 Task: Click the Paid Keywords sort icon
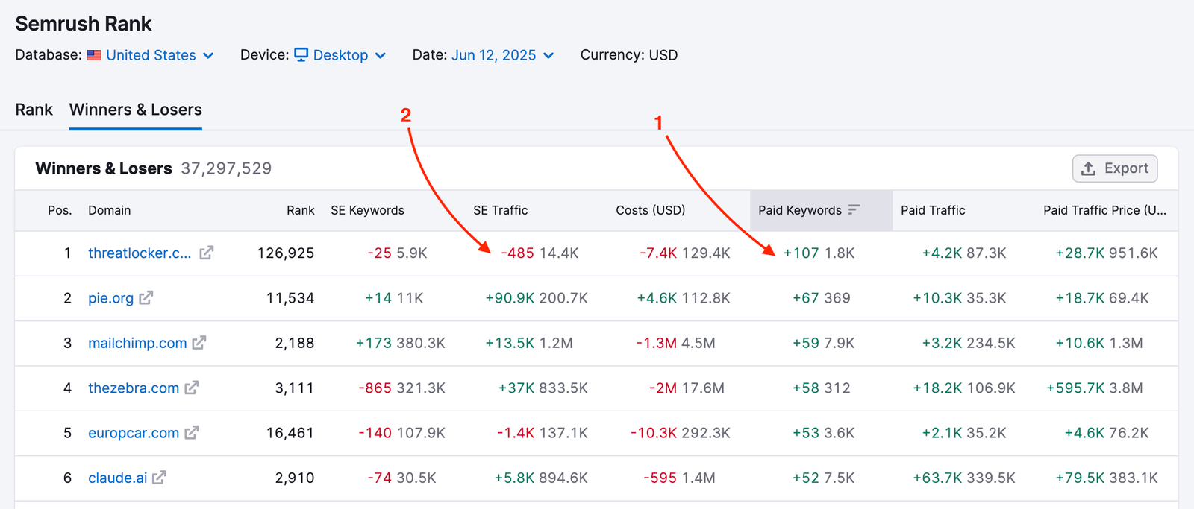[x=854, y=210]
